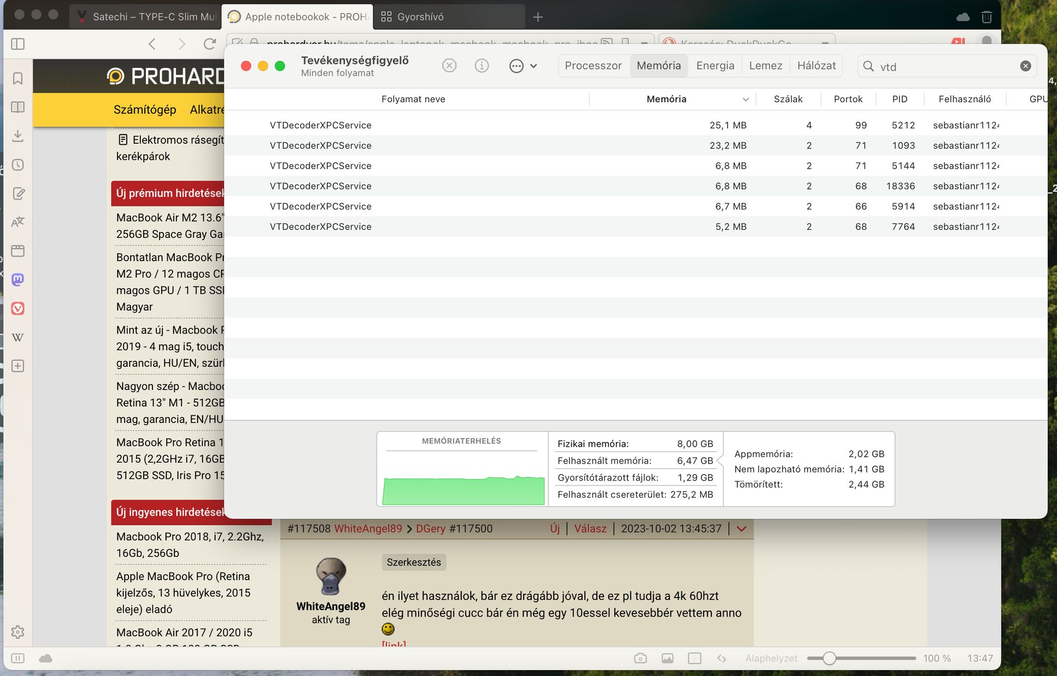Viewport: 1057px width, 676px height.
Task: Open the translate panel icon
Action: coord(17,222)
